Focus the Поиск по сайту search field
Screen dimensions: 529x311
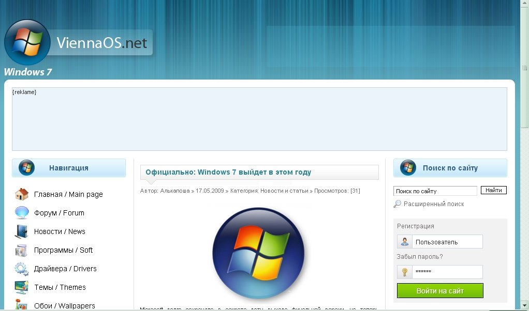435,191
